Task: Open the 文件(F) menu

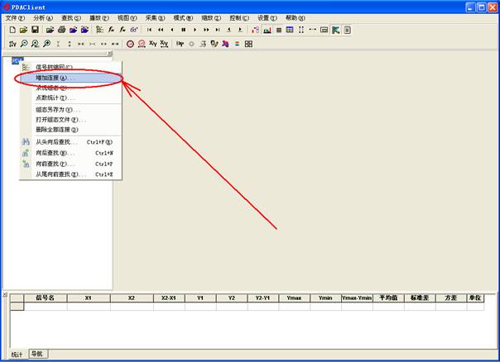Action: tap(16, 17)
